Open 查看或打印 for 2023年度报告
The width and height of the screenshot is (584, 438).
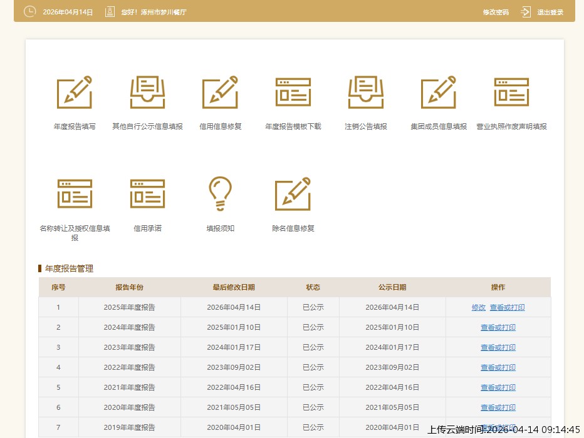pyautogui.click(x=498, y=347)
